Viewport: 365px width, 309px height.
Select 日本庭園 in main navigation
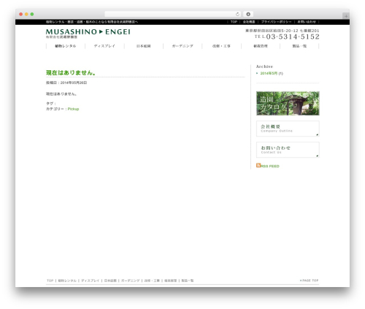click(x=144, y=46)
